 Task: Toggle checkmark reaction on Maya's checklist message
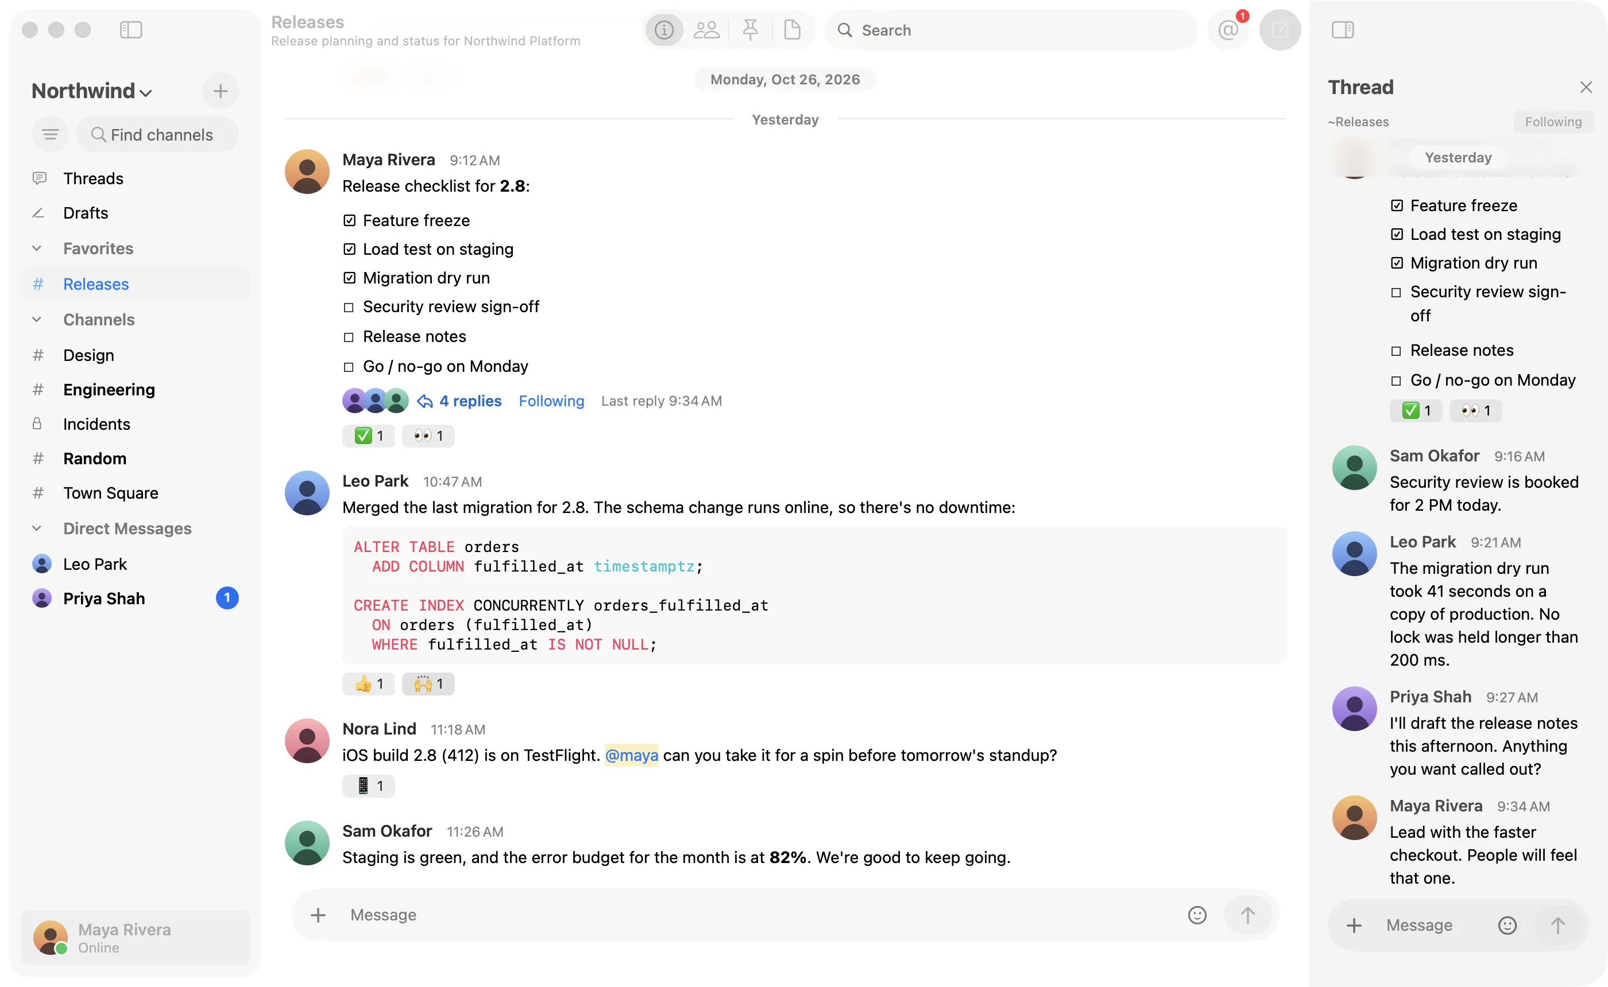(368, 436)
